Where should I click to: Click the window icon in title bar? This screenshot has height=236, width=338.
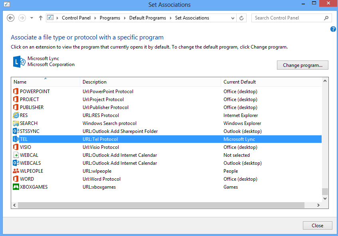coord(7,4)
